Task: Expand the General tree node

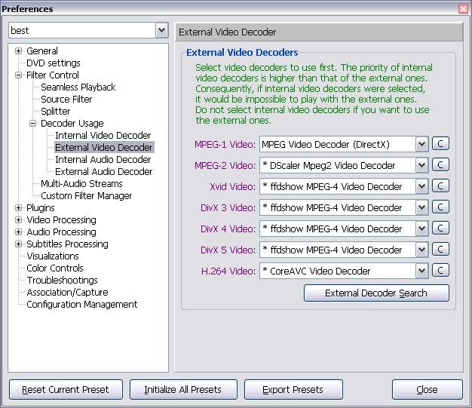Action: tap(19, 51)
